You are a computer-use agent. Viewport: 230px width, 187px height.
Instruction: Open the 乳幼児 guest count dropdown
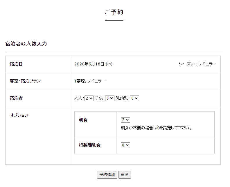click(134, 98)
